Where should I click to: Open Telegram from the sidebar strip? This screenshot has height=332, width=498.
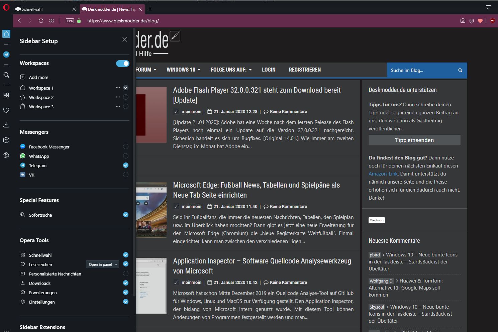pyautogui.click(x=6, y=54)
